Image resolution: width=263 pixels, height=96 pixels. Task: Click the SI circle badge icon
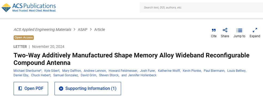click(x=61, y=89)
